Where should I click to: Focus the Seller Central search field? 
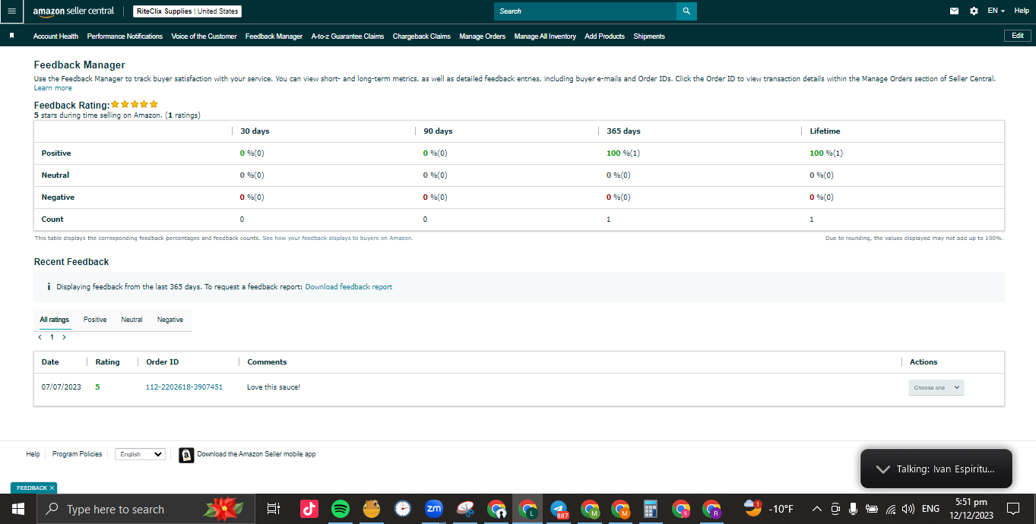[585, 11]
